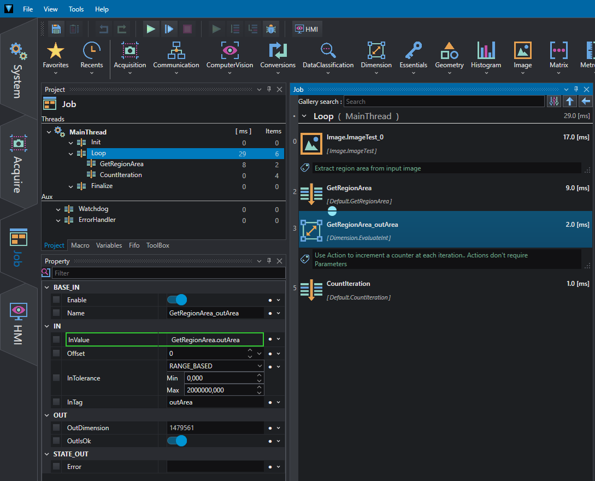Screen dimensions: 595x481
Task: Open the Favorites star gallery
Action: pos(56,58)
